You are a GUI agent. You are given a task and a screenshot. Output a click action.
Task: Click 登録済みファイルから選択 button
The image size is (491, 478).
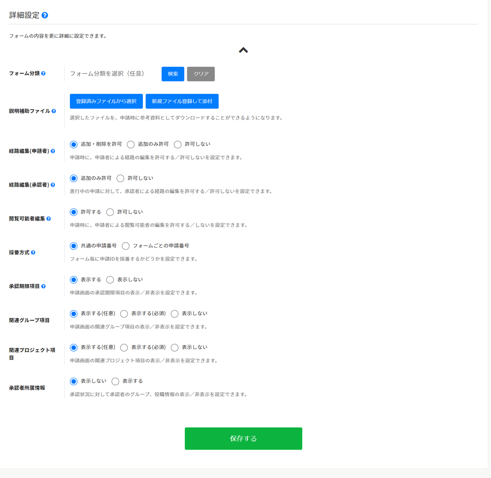point(106,101)
